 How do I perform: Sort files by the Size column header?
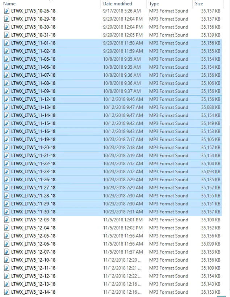point(199,4)
